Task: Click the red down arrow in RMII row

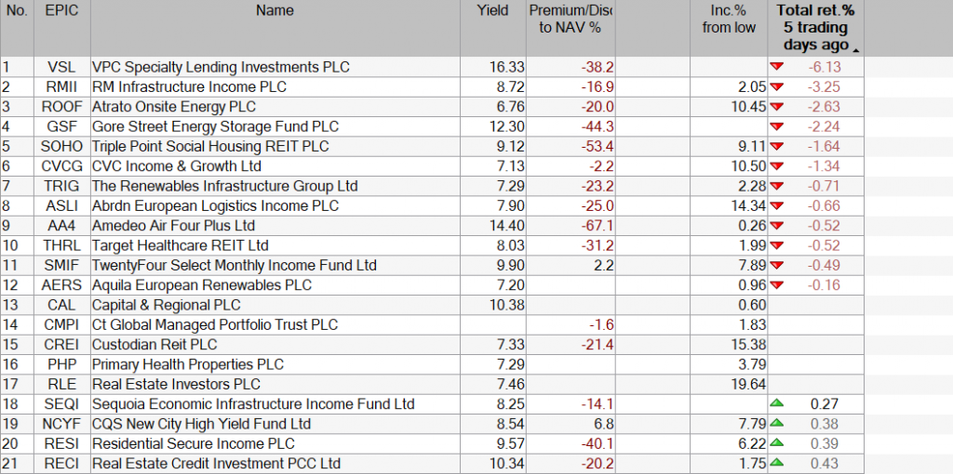Action: 777,86
